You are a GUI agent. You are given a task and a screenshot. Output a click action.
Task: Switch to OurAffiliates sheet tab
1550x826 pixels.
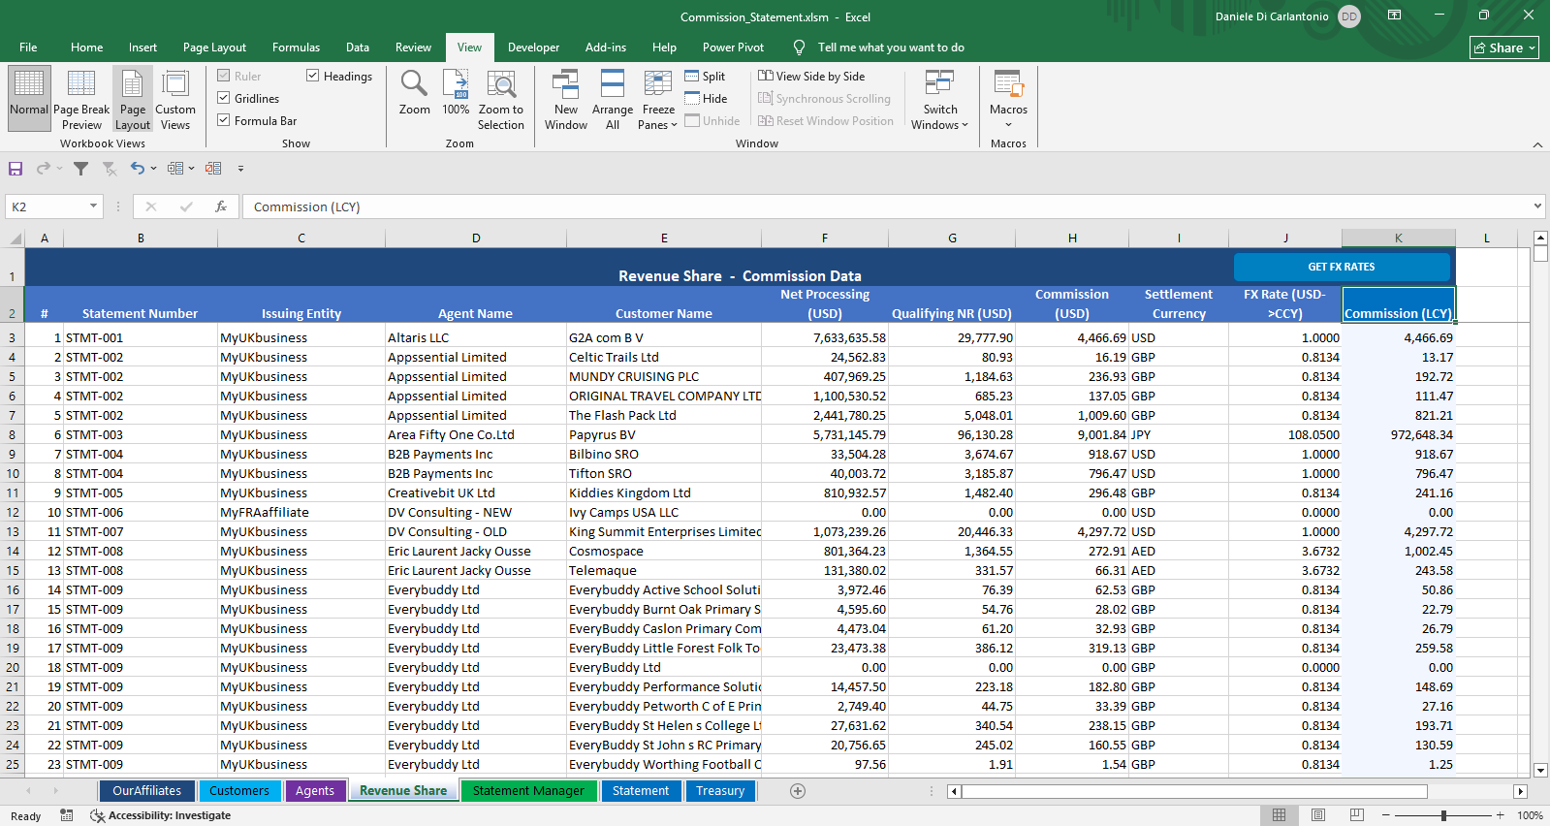146,791
